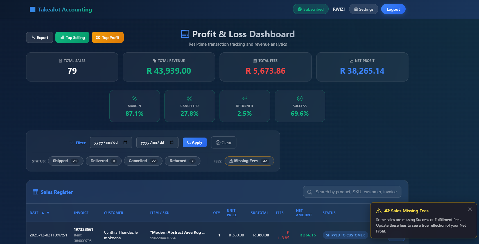479x244 pixels.
Task: Toggle the Delivered status filter chip
Action: pyautogui.click(x=103, y=161)
